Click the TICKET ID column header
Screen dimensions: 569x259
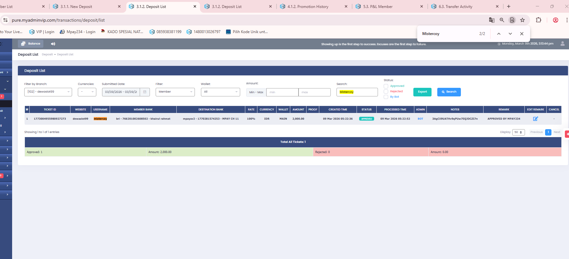50,109
